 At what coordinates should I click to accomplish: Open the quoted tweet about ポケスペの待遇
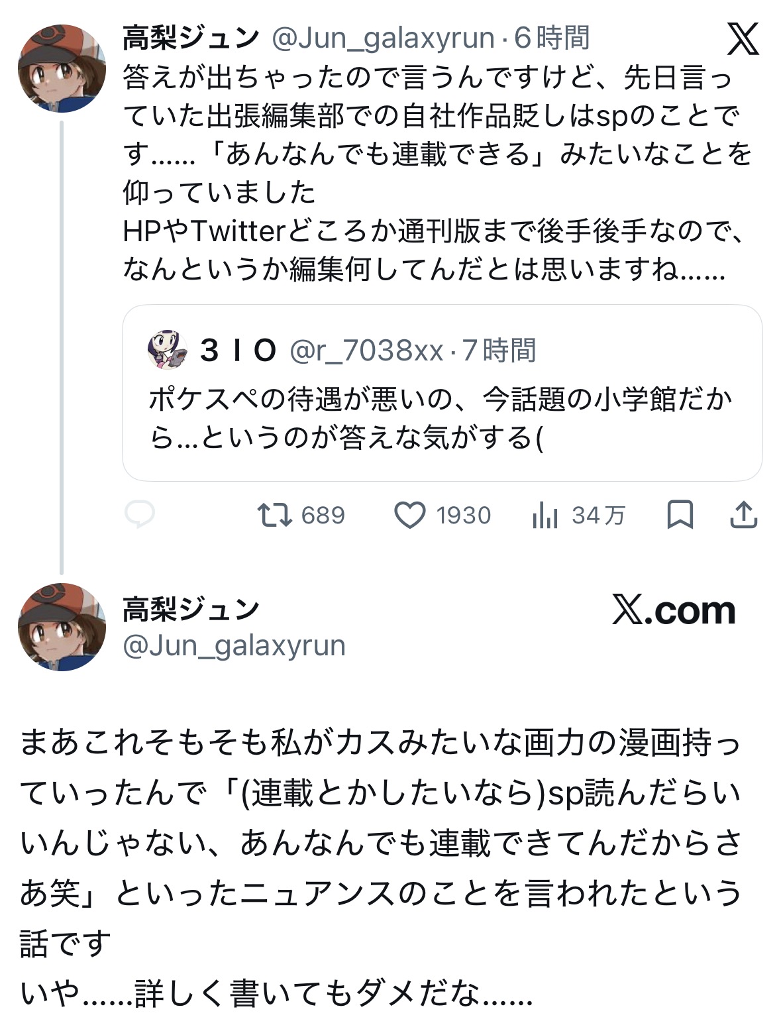pyautogui.click(x=441, y=419)
